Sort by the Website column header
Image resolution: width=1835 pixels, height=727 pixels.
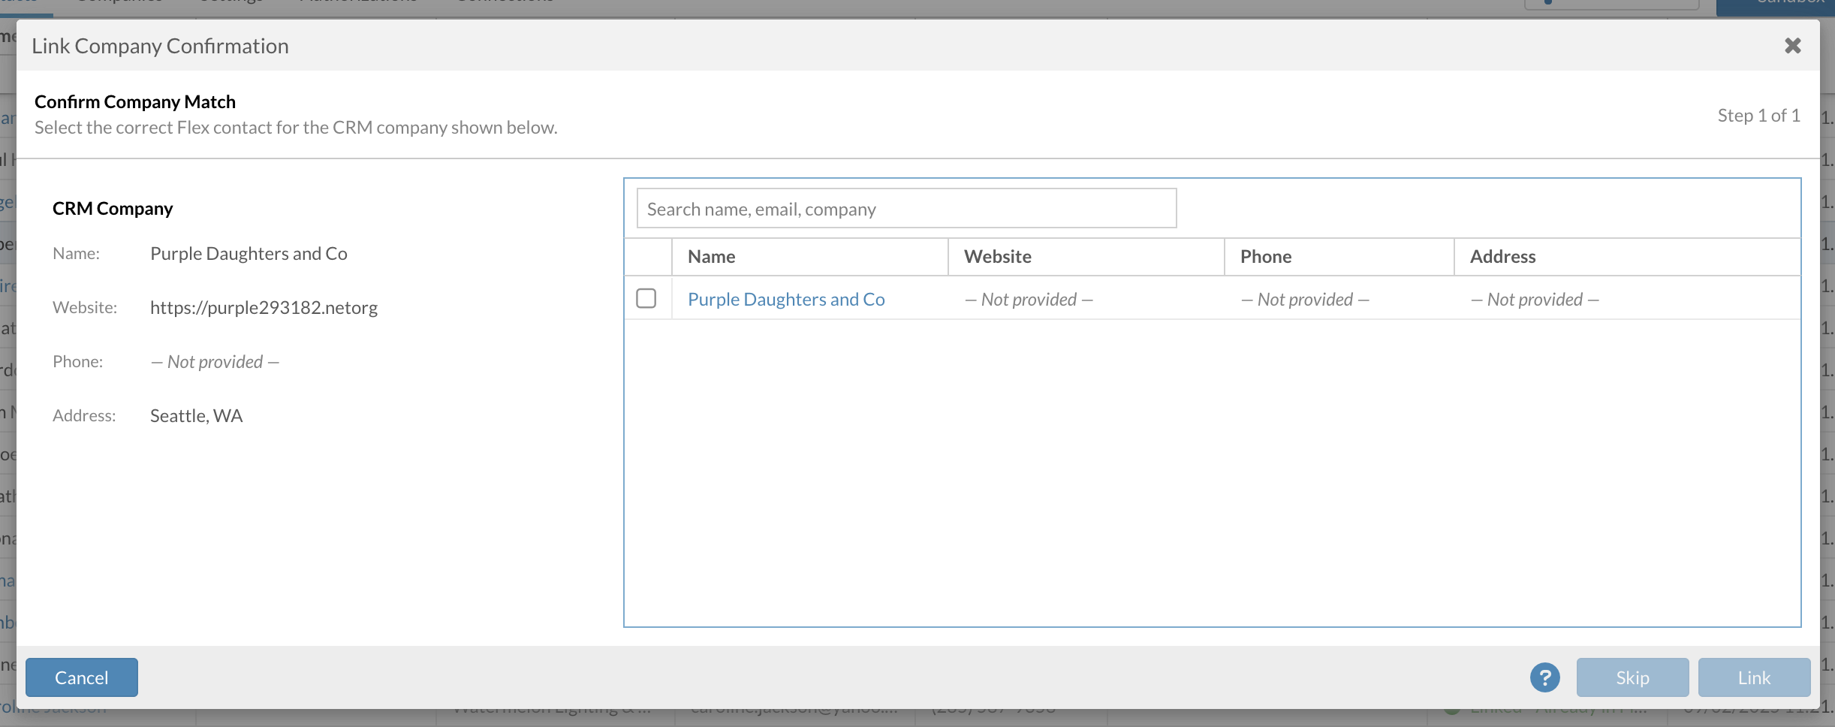pos(997,257)
